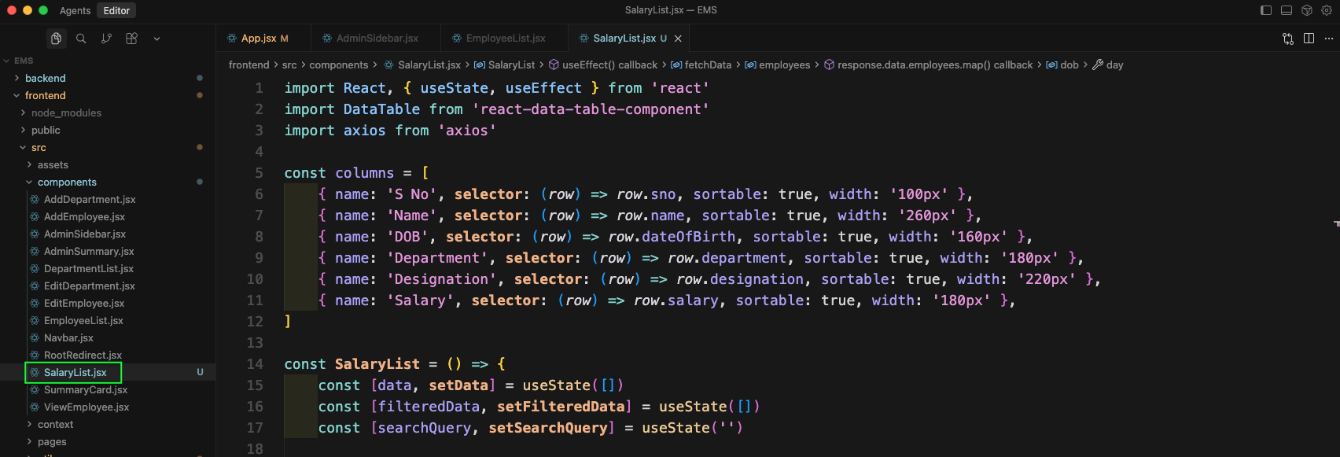
Task: Collapse the components folder
Action: point(67,182)
